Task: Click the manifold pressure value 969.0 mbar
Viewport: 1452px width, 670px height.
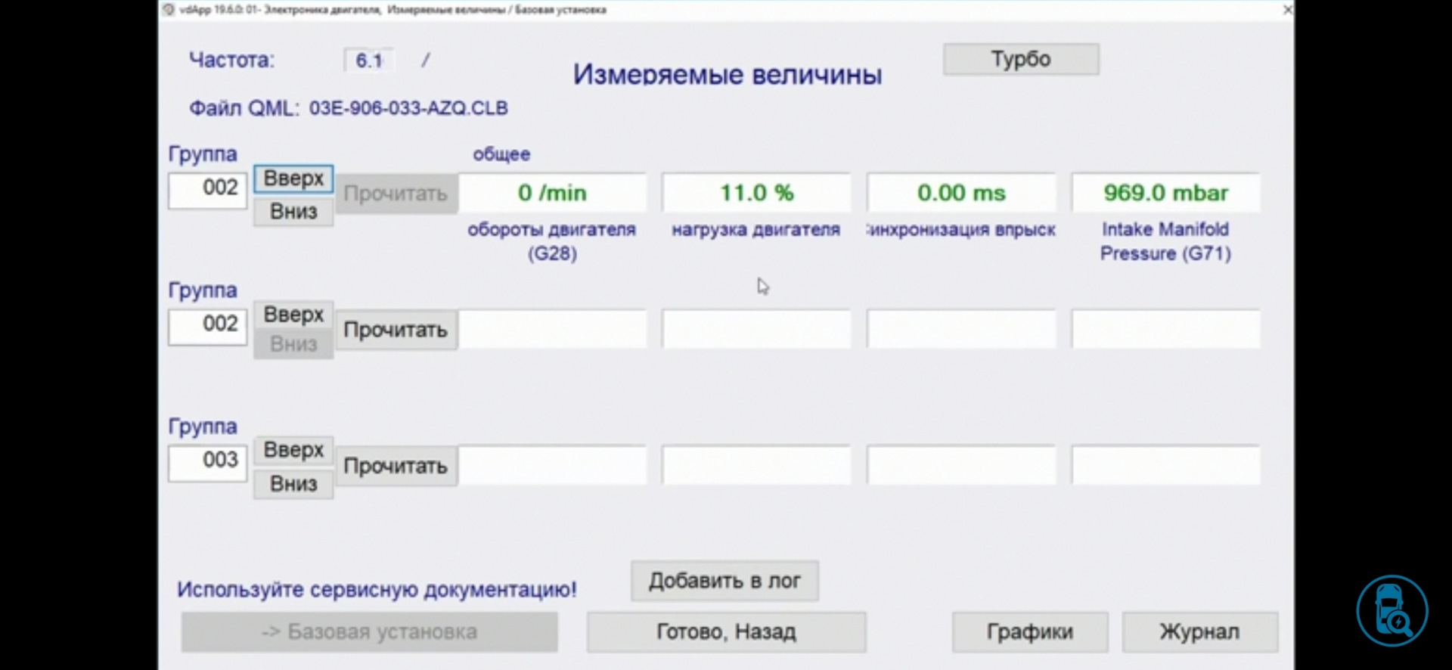Action: pyautogui.click(x=1165, y=193)
